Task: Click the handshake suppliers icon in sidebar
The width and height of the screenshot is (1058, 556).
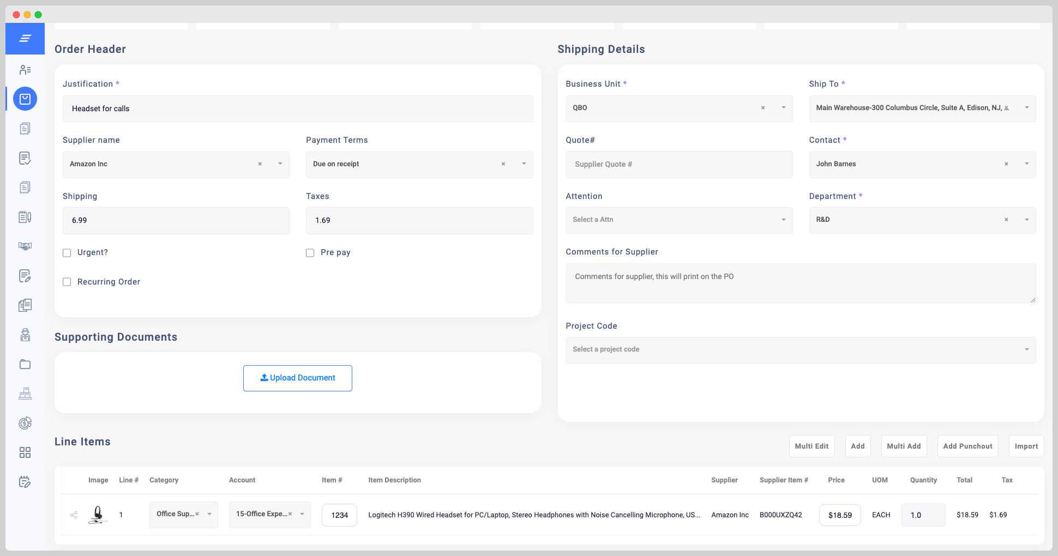Action: (x=25, y=246)
